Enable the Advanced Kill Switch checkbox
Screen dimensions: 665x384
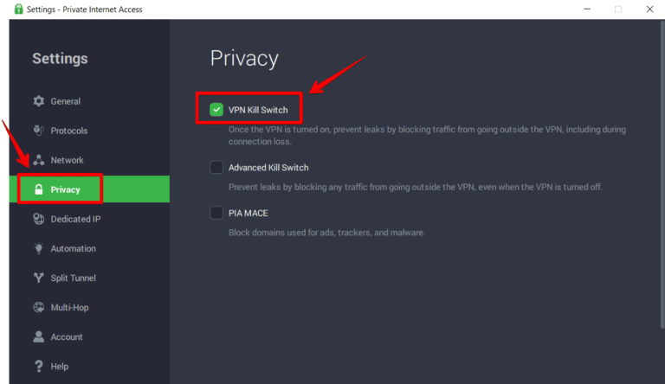coord(216,167)
